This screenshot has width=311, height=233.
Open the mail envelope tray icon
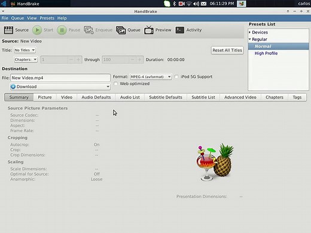click(203, 4)
